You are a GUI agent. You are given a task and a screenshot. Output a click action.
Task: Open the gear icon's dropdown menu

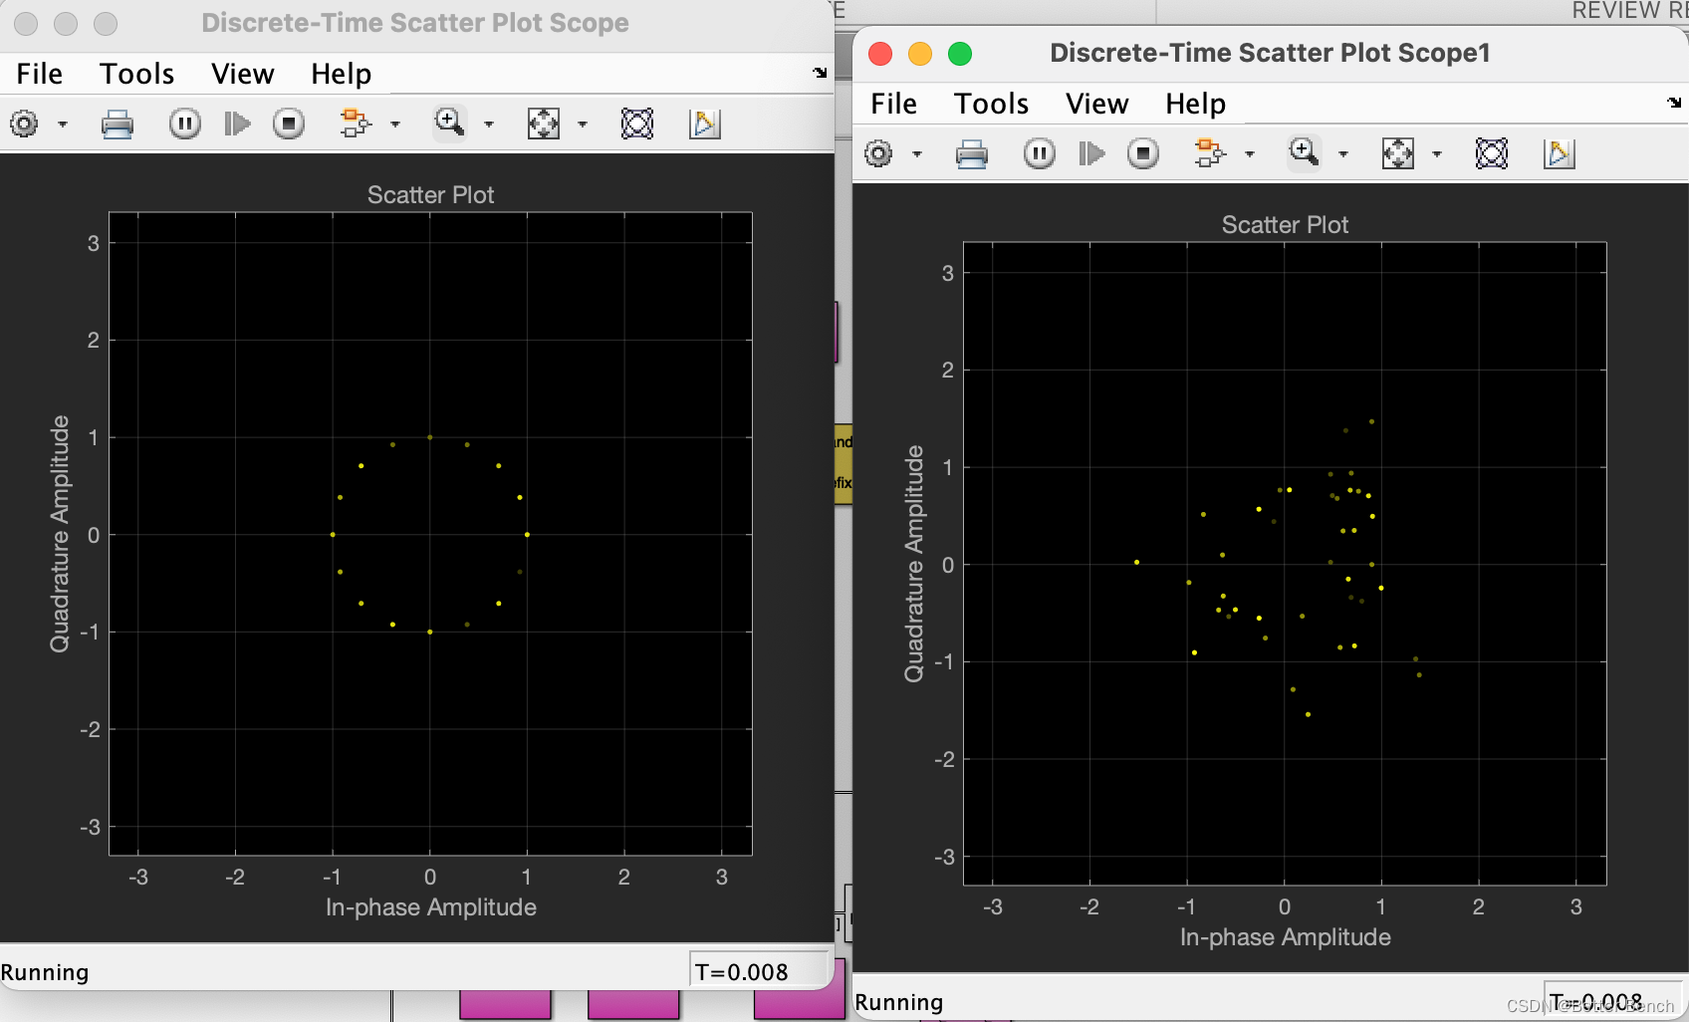[63, 124]
